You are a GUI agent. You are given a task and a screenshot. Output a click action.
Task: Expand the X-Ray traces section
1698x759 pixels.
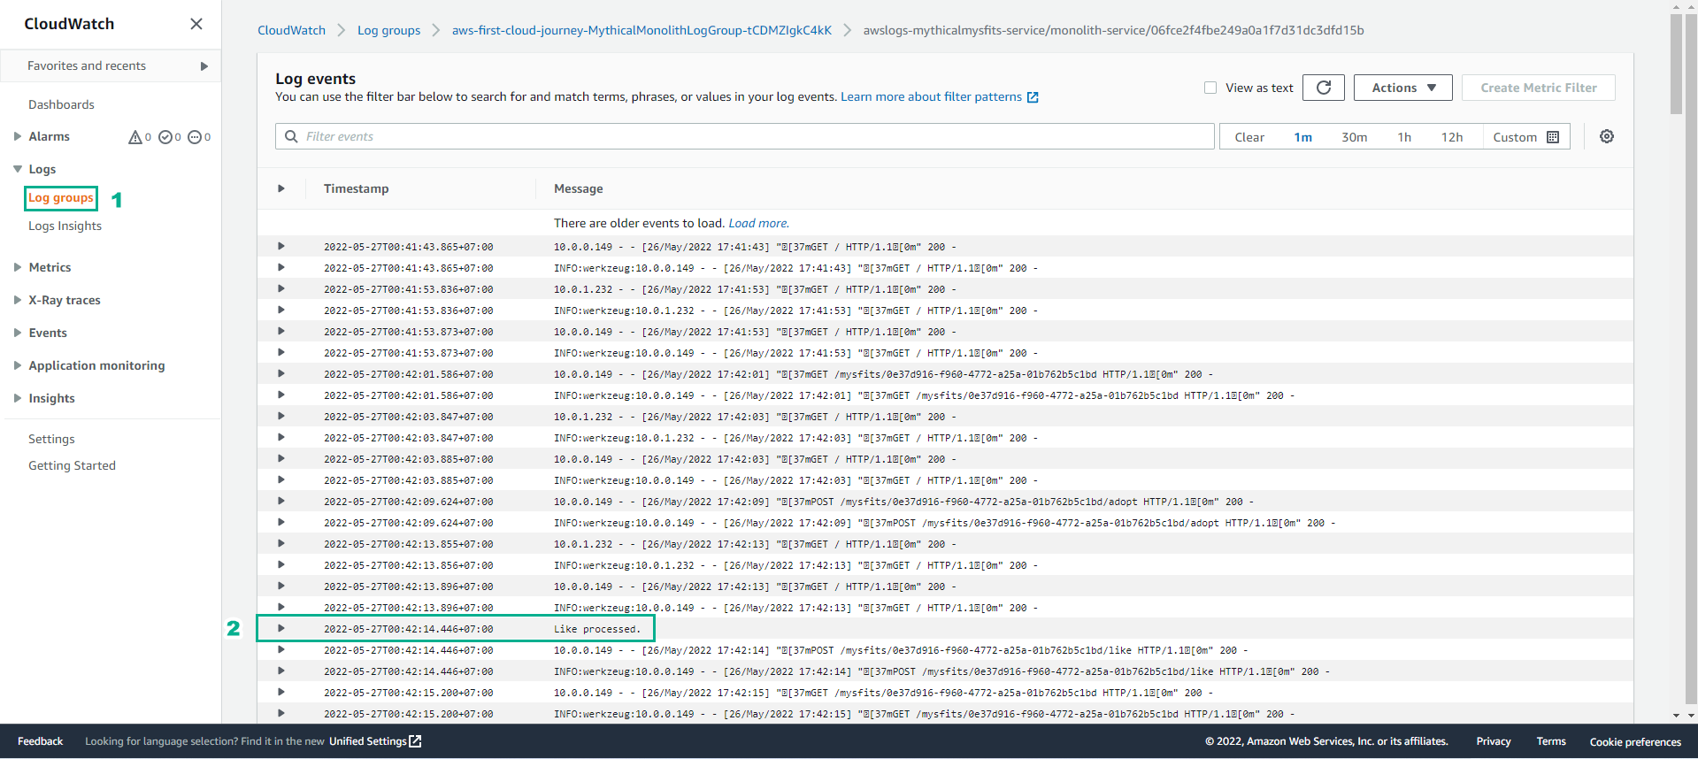pos(17,300)
